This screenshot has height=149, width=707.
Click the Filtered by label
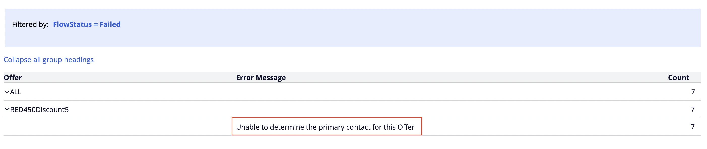pyautogui.click(x=30, y=24)
